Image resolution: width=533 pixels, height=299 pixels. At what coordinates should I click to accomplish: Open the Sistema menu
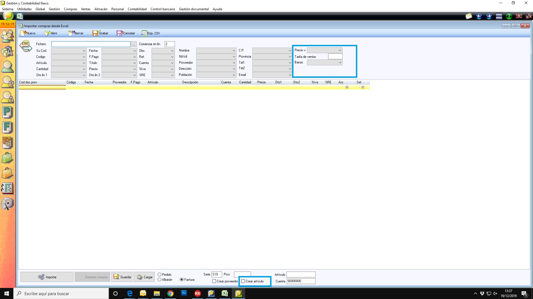[7, 9]
